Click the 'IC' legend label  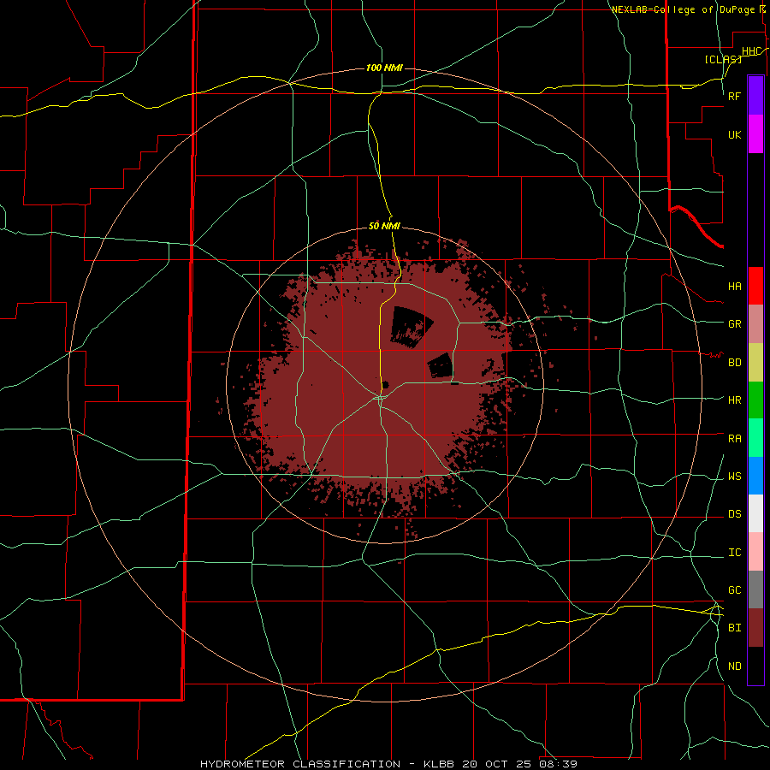click(734, 553)
